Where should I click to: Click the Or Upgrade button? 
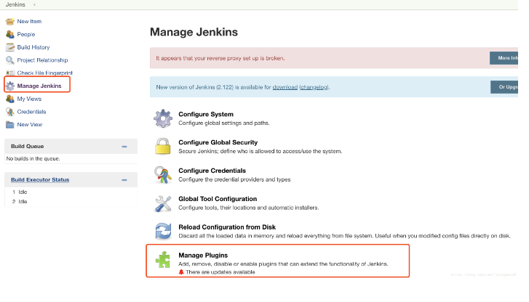504,87
